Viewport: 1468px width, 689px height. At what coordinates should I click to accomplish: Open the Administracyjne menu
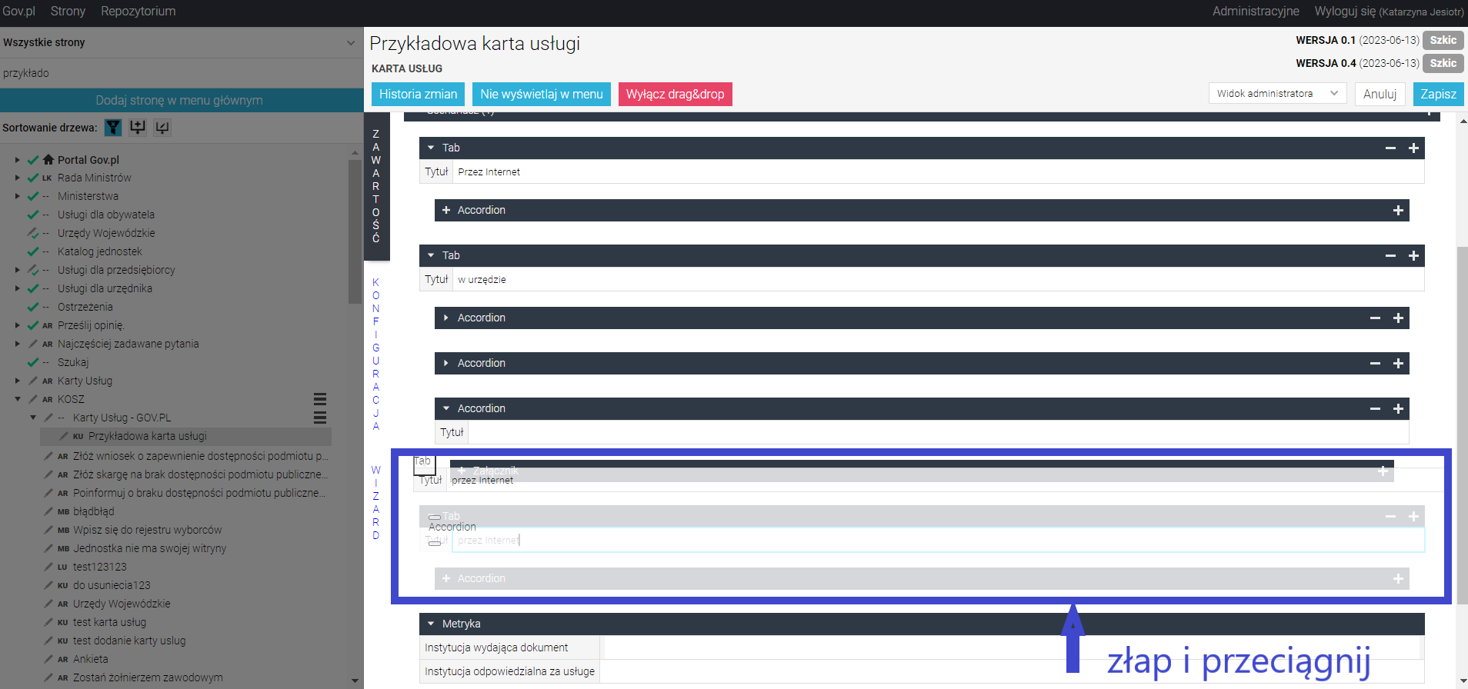[x=1256, y=11]
